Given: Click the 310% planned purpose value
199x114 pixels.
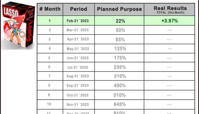Looking at the screenshot, I should (120, 76).
